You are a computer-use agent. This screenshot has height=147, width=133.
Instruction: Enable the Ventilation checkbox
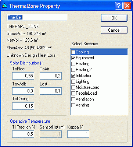tap(73, 99)
